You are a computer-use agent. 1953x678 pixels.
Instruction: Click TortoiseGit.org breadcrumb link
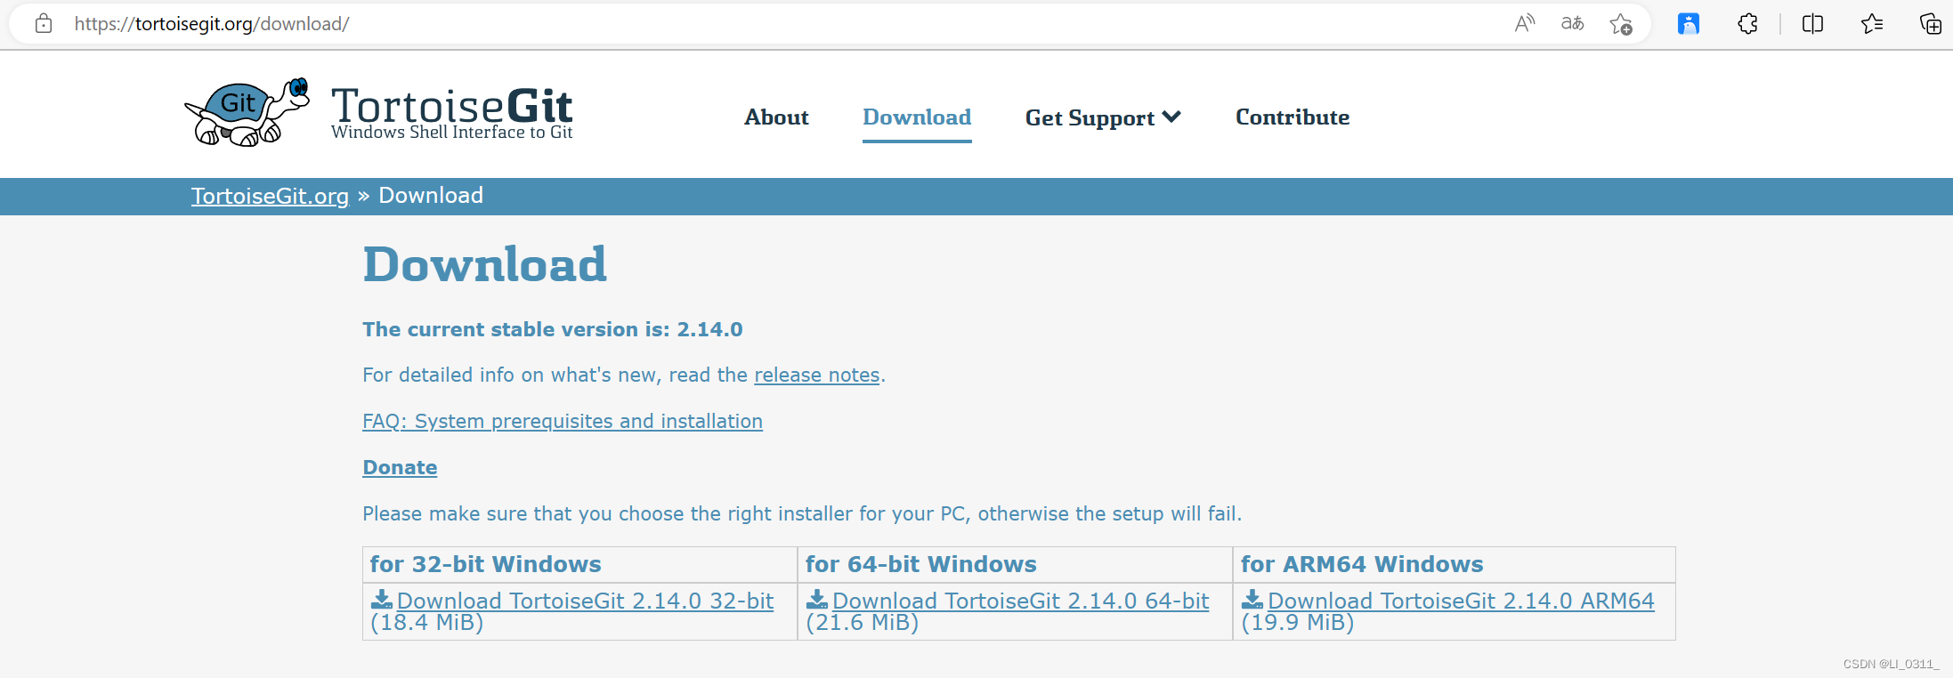coord(270,196)
